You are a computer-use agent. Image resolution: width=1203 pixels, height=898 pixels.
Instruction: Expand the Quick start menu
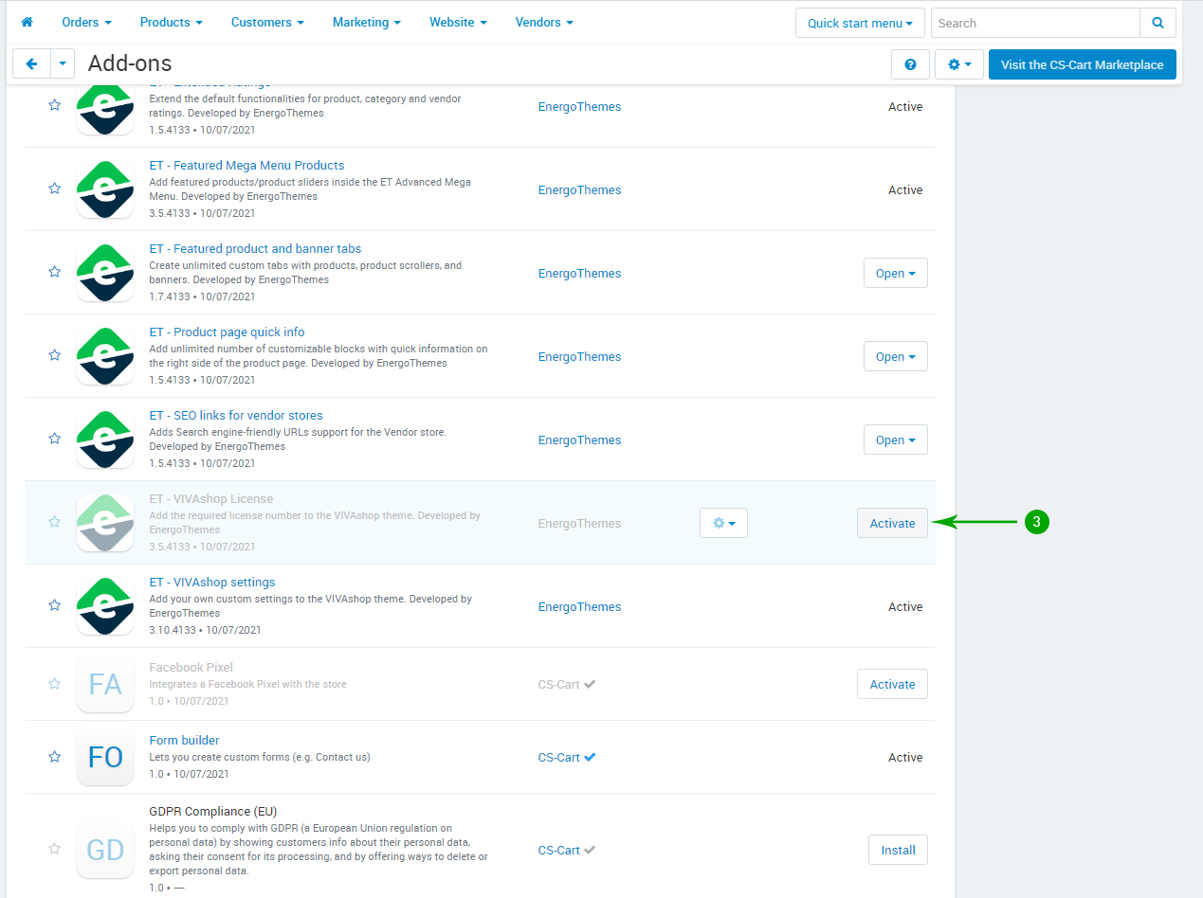[860, 23]
